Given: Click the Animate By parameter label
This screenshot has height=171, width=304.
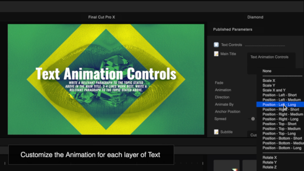Looking at the screenshot, I should 224,104.
